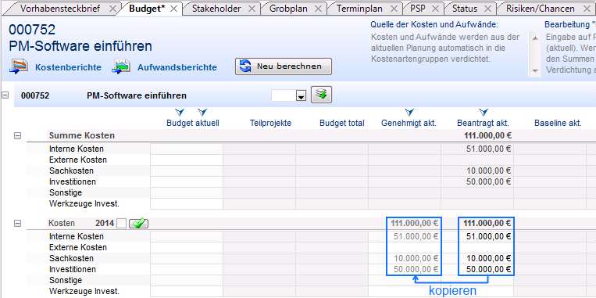The image size is (596, 298).
Task: Select Beantragt 10.000,00 € for 2014 Sachkosten
Action: [489, 258]
